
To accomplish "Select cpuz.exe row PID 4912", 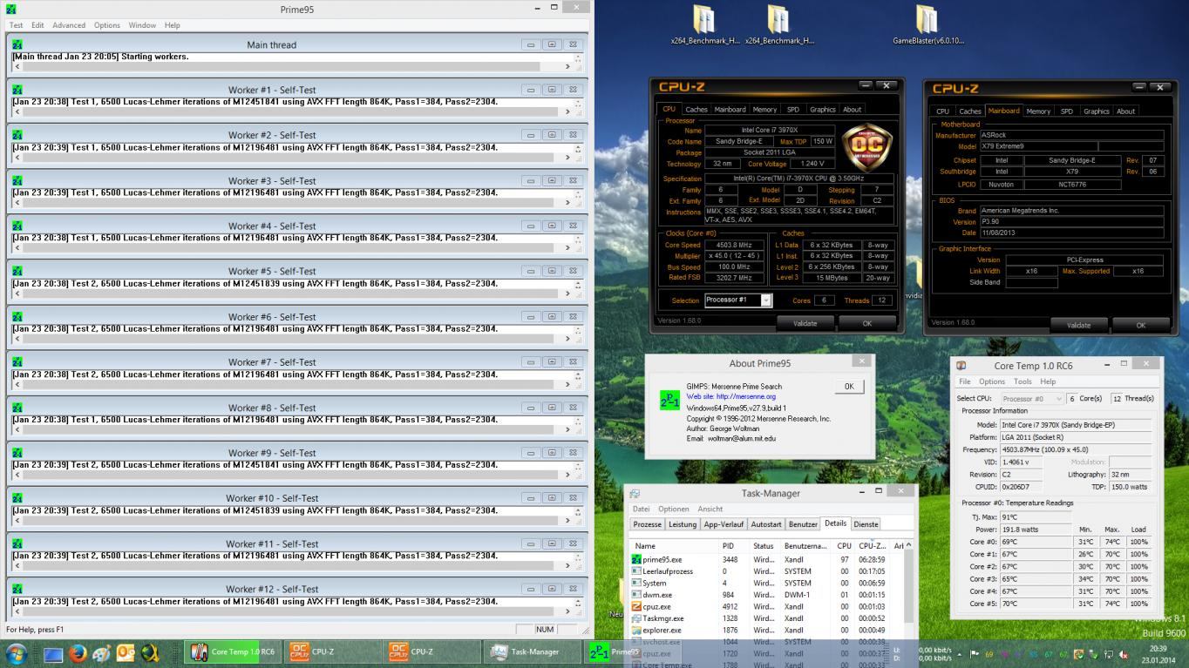I will pyautogui.click(x=768, y=606).
